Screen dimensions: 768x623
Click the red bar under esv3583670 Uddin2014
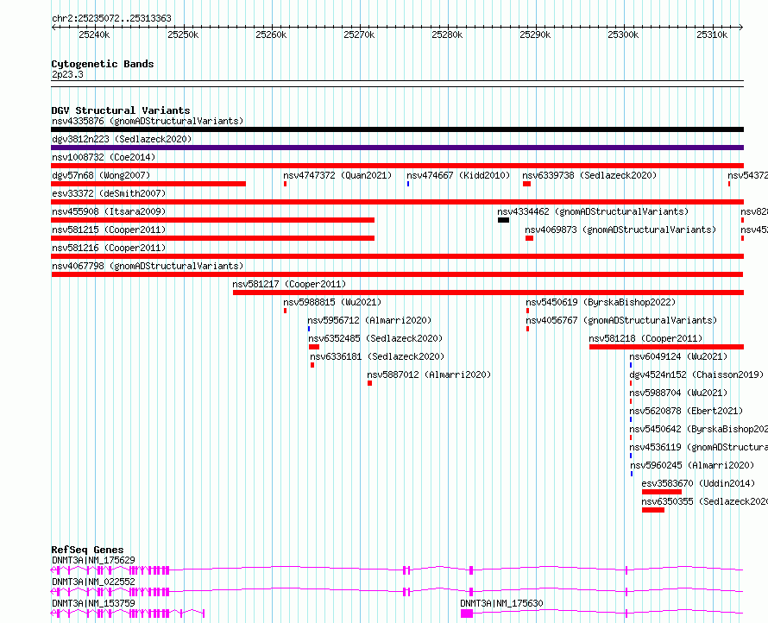(662, 492)
